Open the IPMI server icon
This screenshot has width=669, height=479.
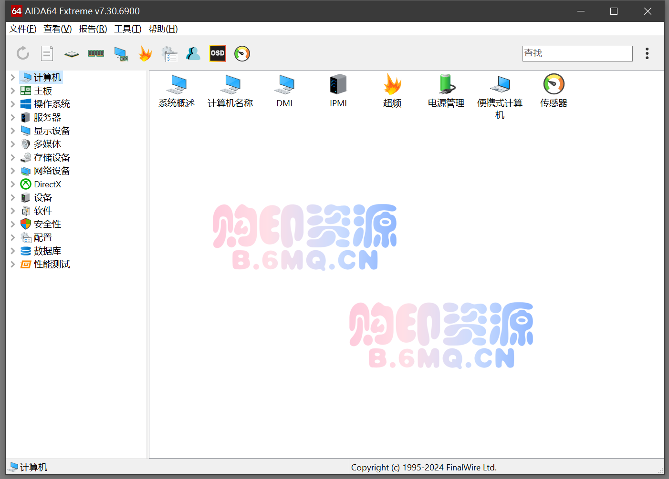click(x=338, y=91)
